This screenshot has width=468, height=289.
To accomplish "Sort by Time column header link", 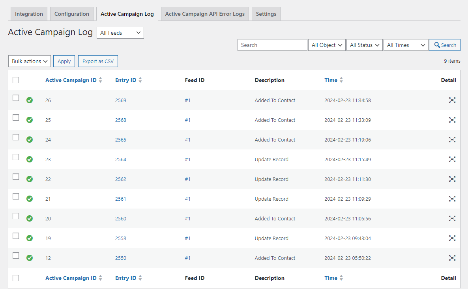I will click(x=331, y=80).
